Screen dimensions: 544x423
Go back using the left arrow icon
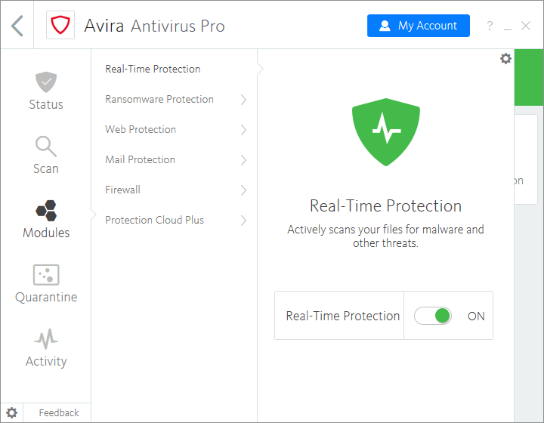[x=17, y=26]
